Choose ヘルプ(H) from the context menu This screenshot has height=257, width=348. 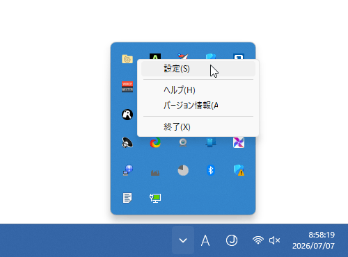click(198, 90)
